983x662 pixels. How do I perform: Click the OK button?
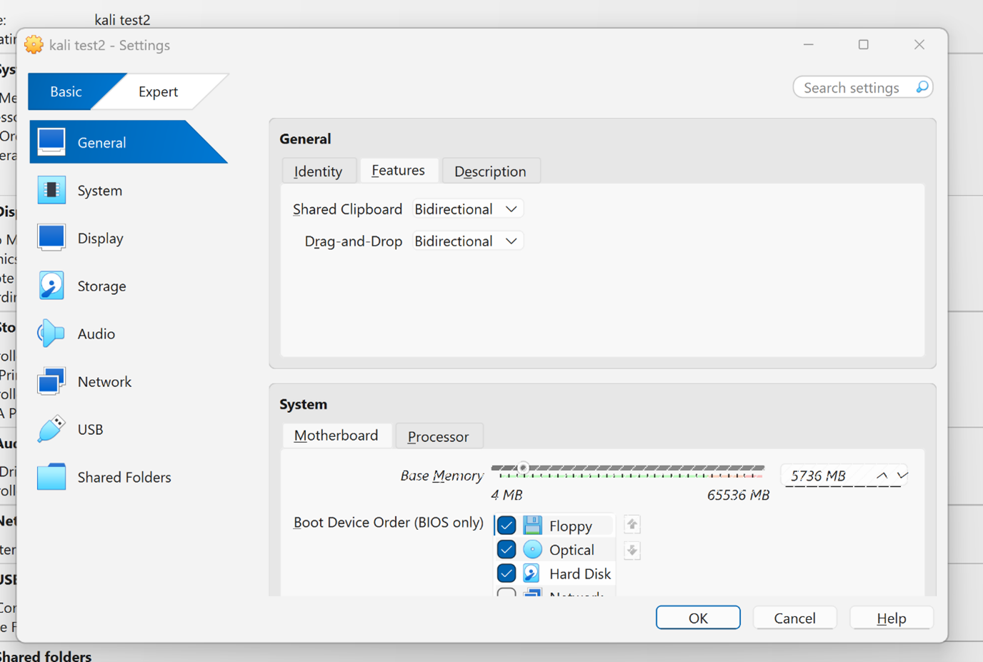pos(697,618)
